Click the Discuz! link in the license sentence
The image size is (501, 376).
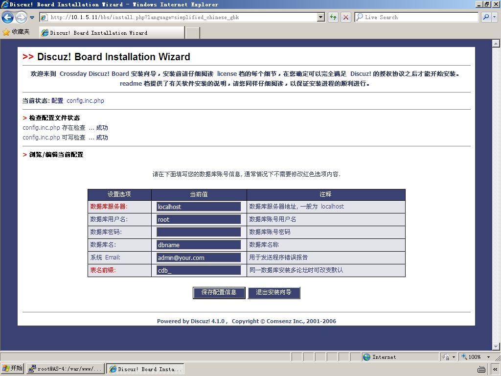[x=361, y=74]
